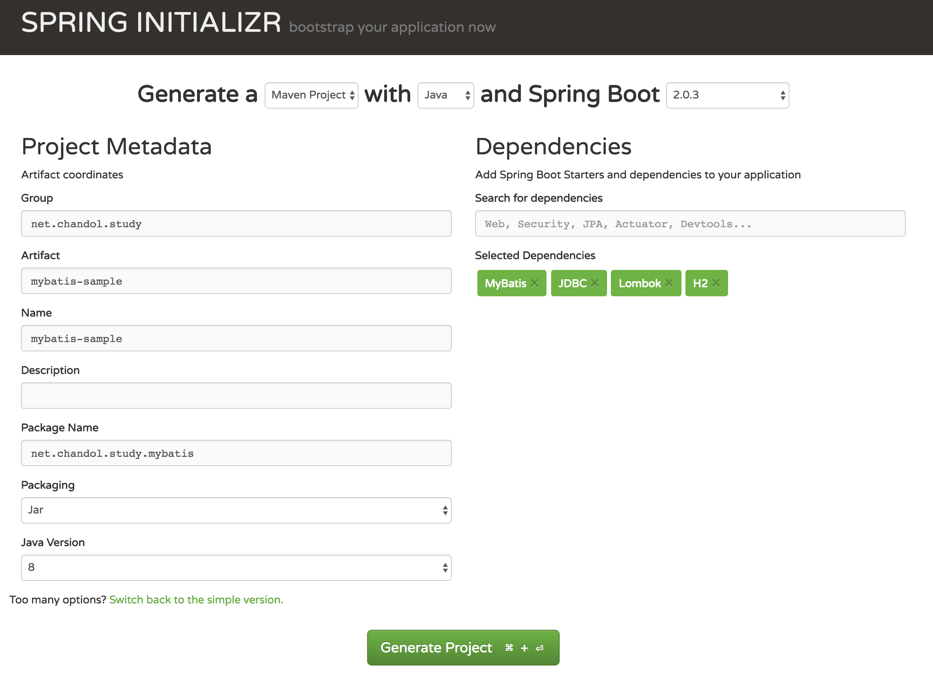Image resolution: width=933 pixels, height=681 pixels.
Task: Open the Java Version 8 dropdown
Action: (236, 567)
